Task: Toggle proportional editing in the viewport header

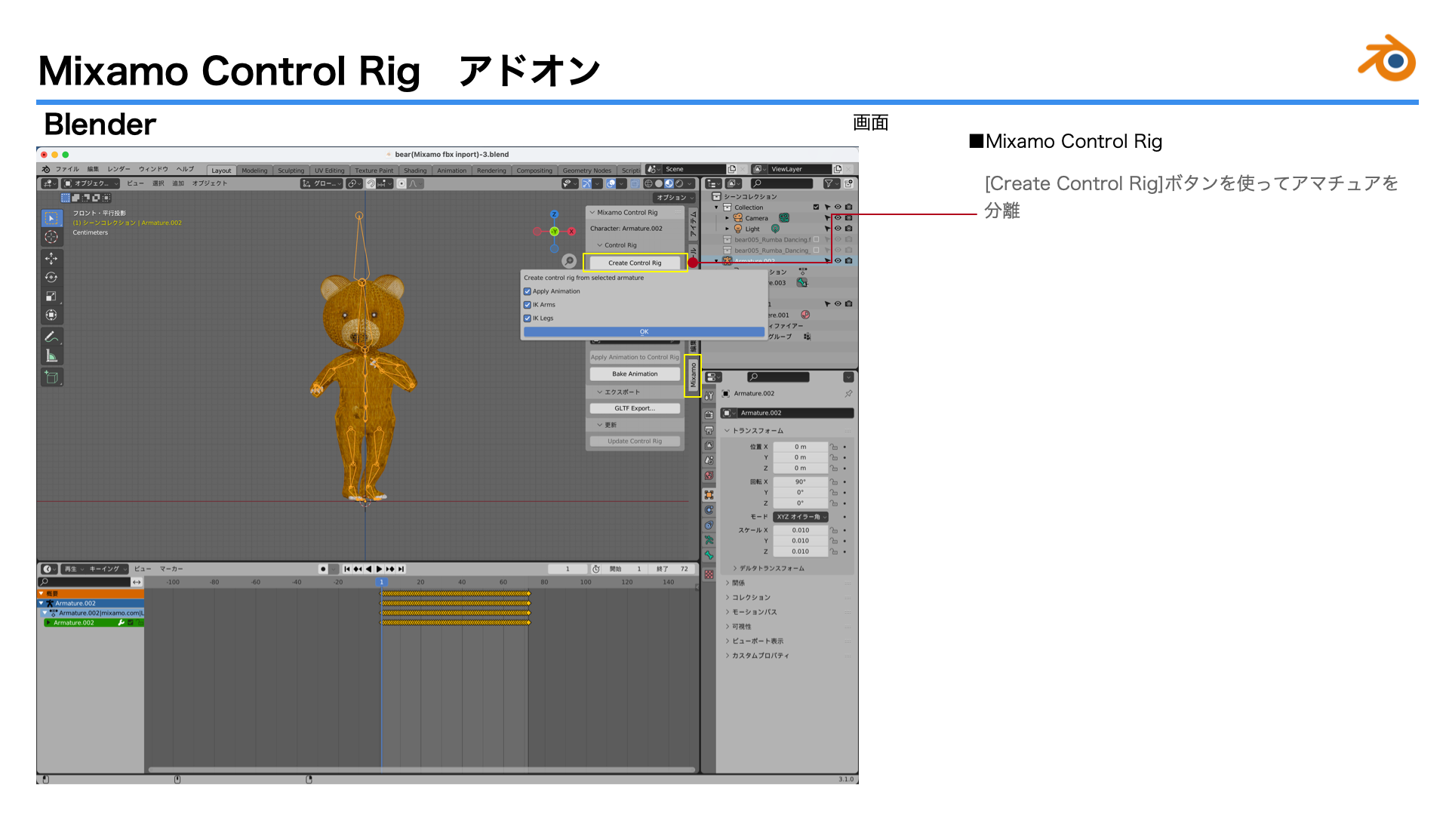Action: [401, 183]
